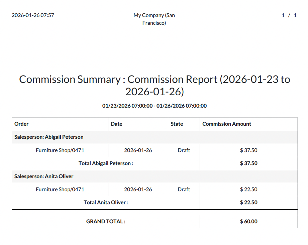
Task: Click the Salesperson: Anita Oliver group row
Action: point(155,176)
